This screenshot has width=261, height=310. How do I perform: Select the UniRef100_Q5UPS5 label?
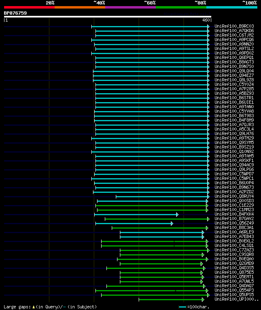(x=234, y=295)
